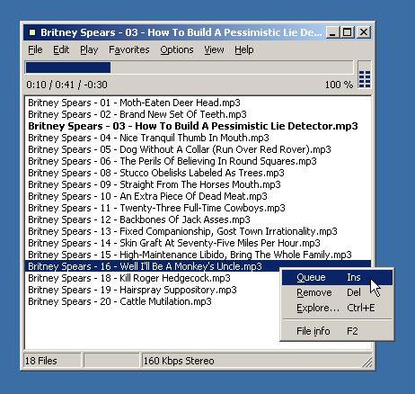This screenshot has width=415, height=394.
Task: Click the green player icon in title bar
Action: tap(32, 32)
